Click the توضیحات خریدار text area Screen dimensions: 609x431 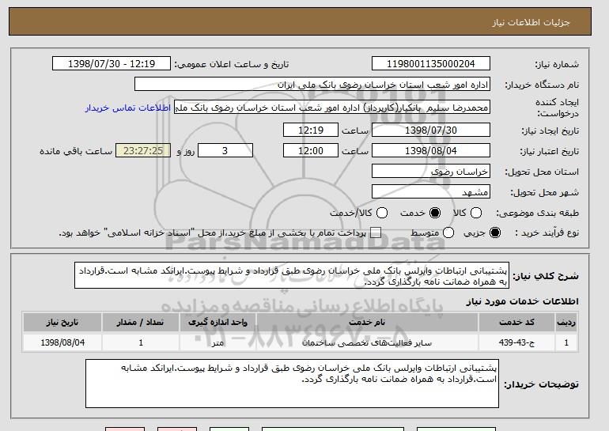292,384
